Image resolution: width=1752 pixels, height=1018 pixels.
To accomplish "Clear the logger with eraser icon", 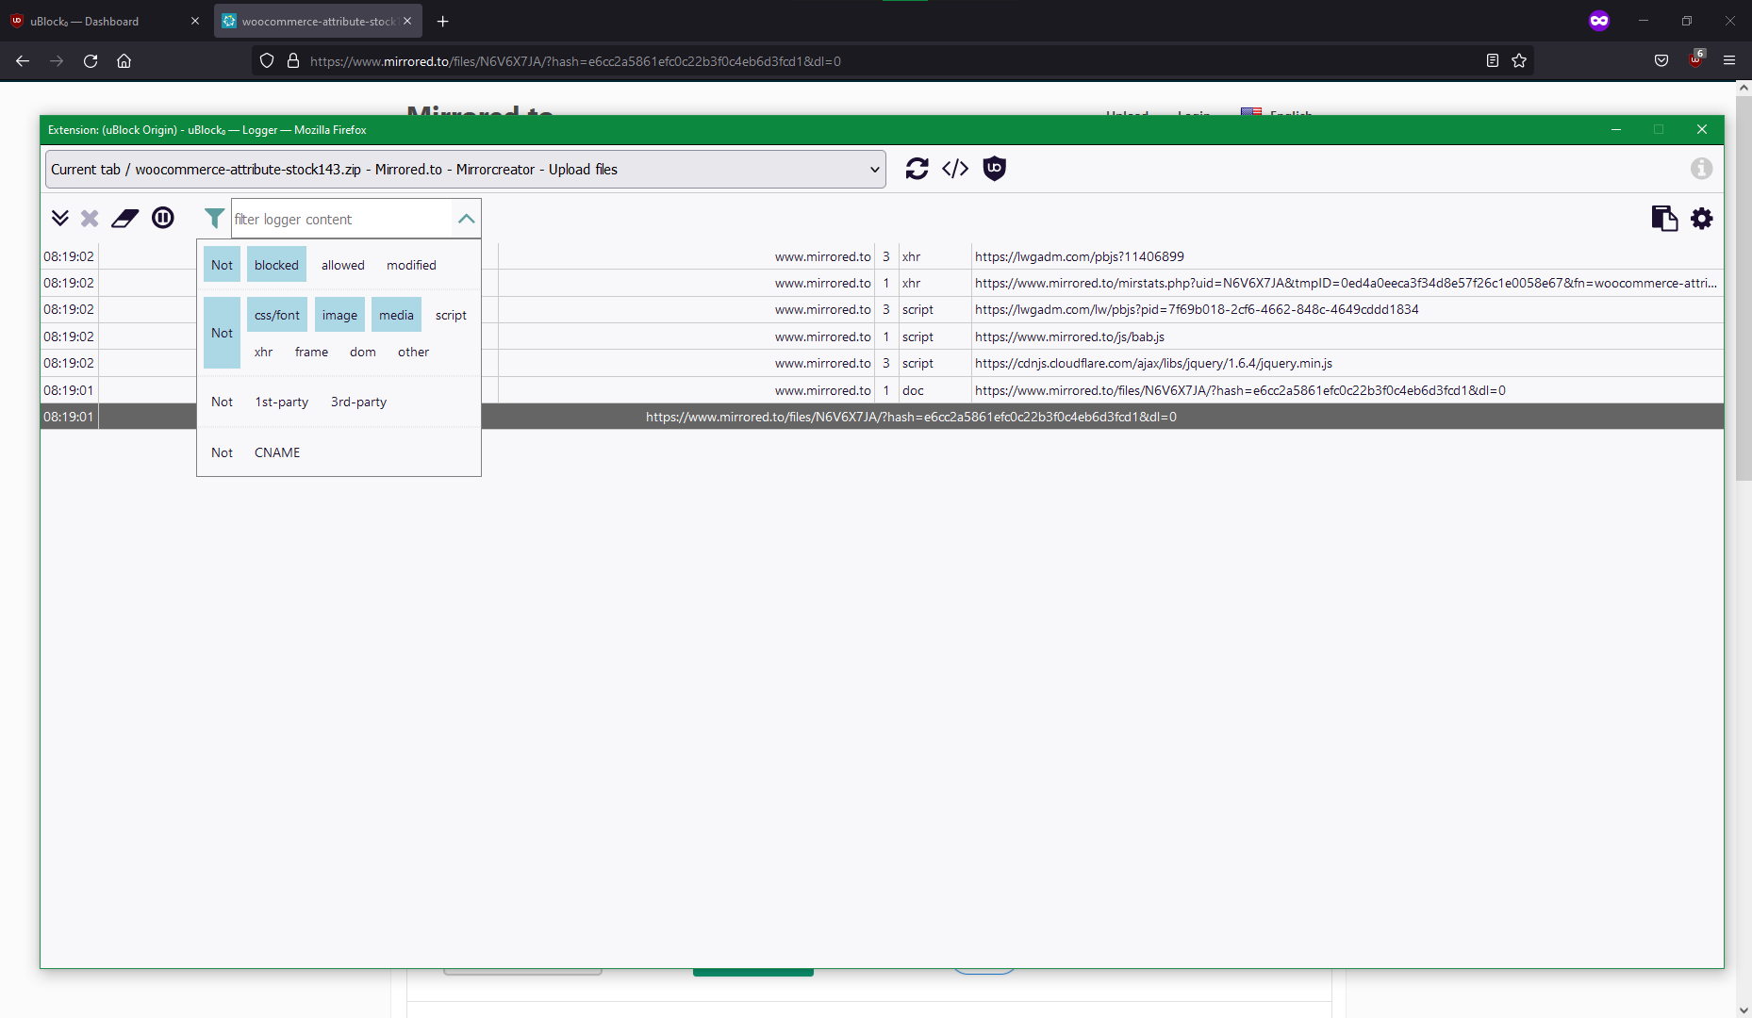I will tap(124, 219).
